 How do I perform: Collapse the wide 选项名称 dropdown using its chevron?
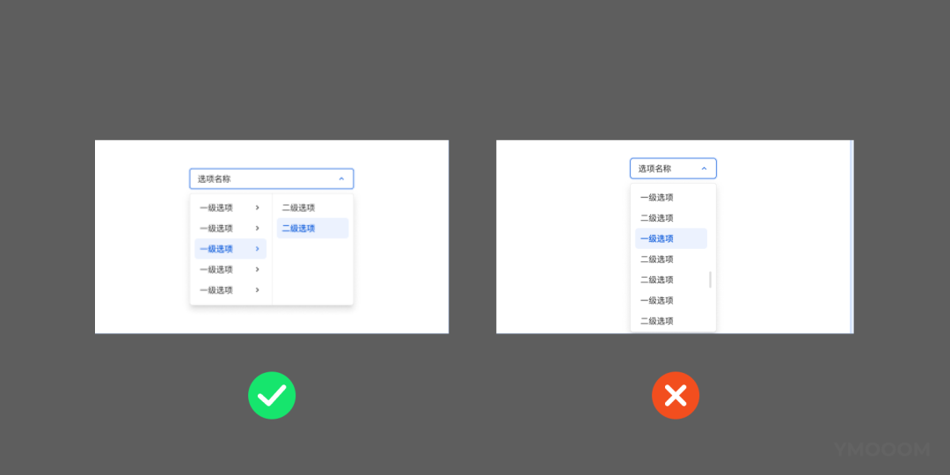[x=341, y=179]
